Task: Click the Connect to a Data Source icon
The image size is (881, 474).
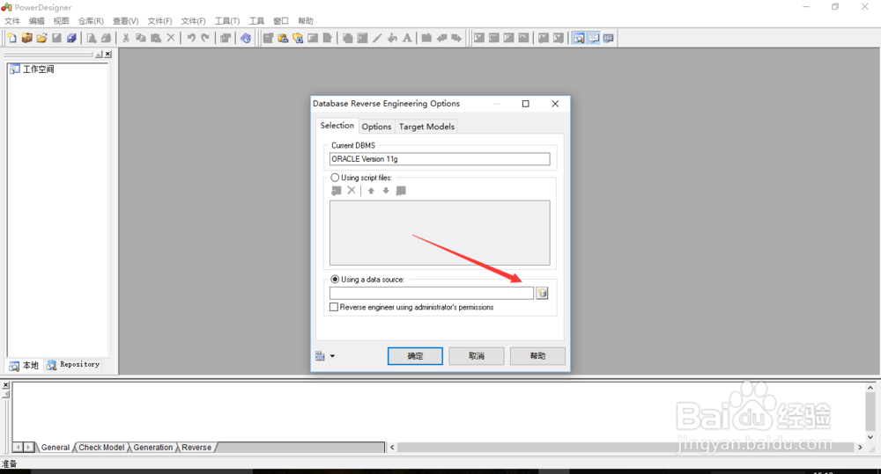Action: 542,293
